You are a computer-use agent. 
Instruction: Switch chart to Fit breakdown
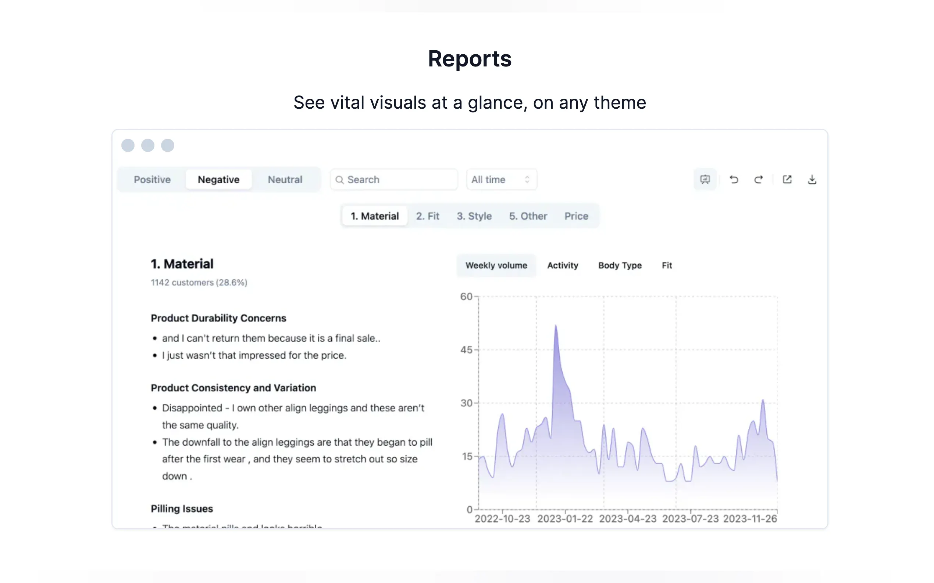pyautogui.click(x=667, y=265)
